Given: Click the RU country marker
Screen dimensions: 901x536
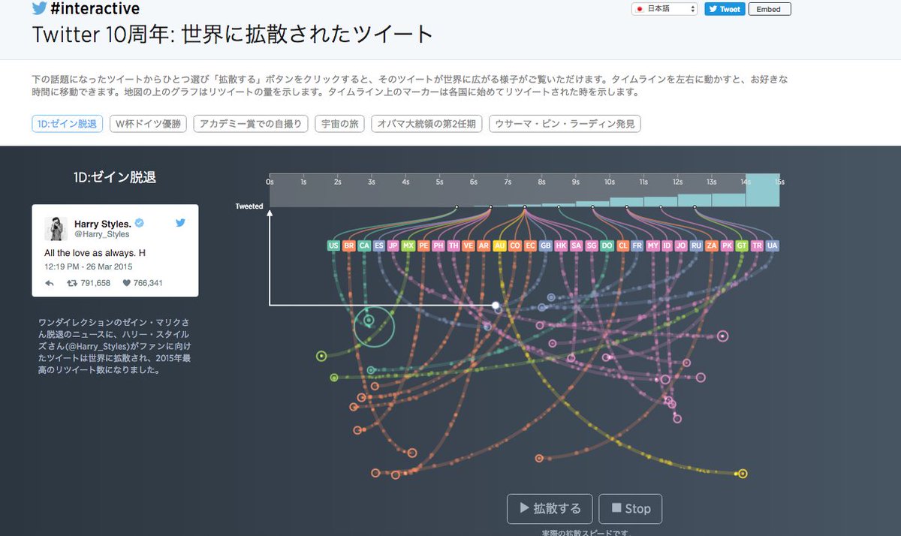Looking at the screenshot, I should tap(696, 245).
